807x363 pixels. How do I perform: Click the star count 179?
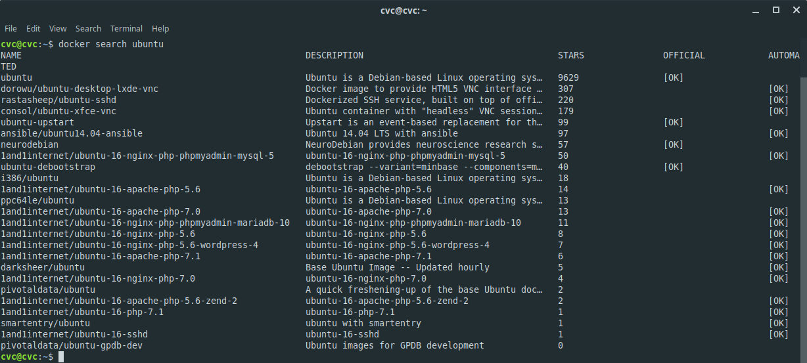pos(566,111)
